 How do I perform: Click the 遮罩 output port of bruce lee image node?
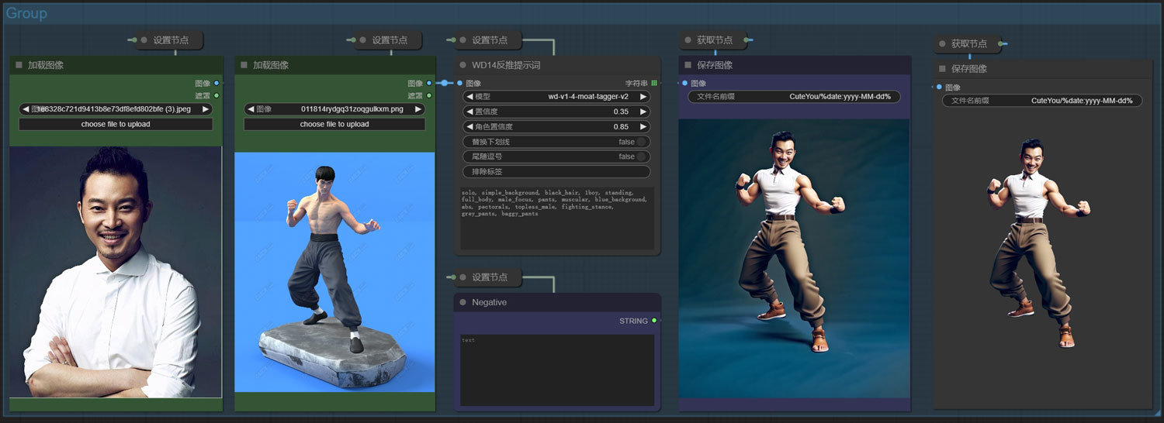pos(429,96)
